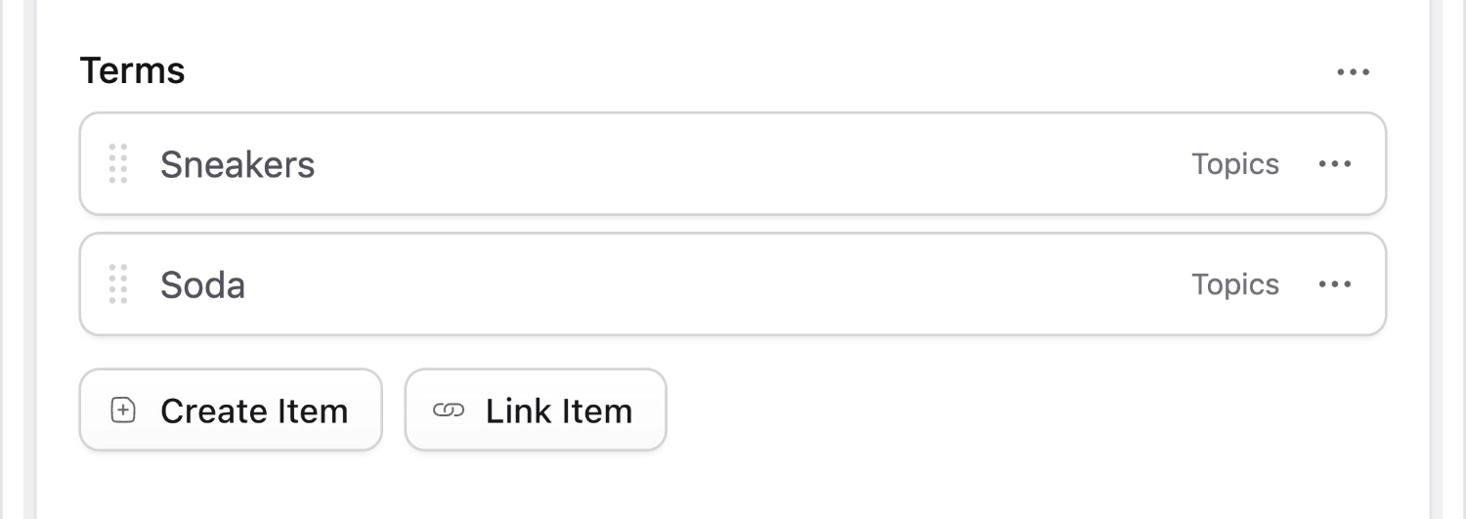
Task: Click the Soda drag handle
Action: [x=118, y=284]
